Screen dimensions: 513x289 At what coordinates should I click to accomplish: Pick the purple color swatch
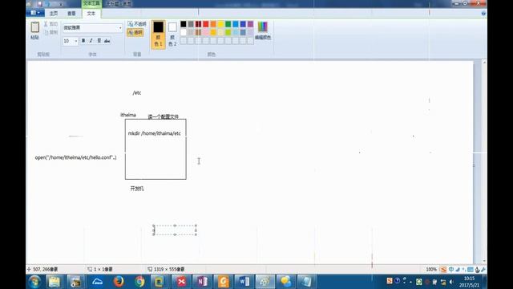[x=250, y=24]
